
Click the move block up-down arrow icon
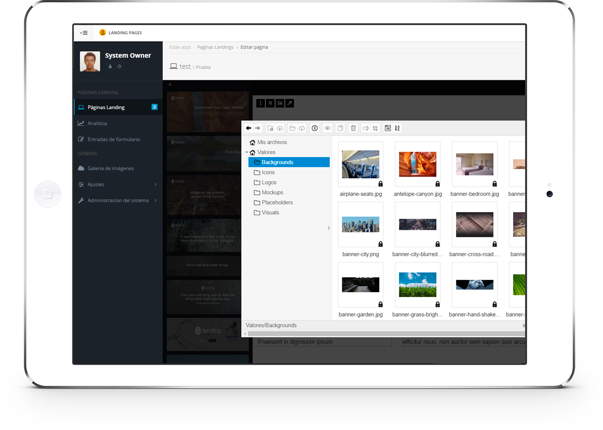[x=260, y=103]
